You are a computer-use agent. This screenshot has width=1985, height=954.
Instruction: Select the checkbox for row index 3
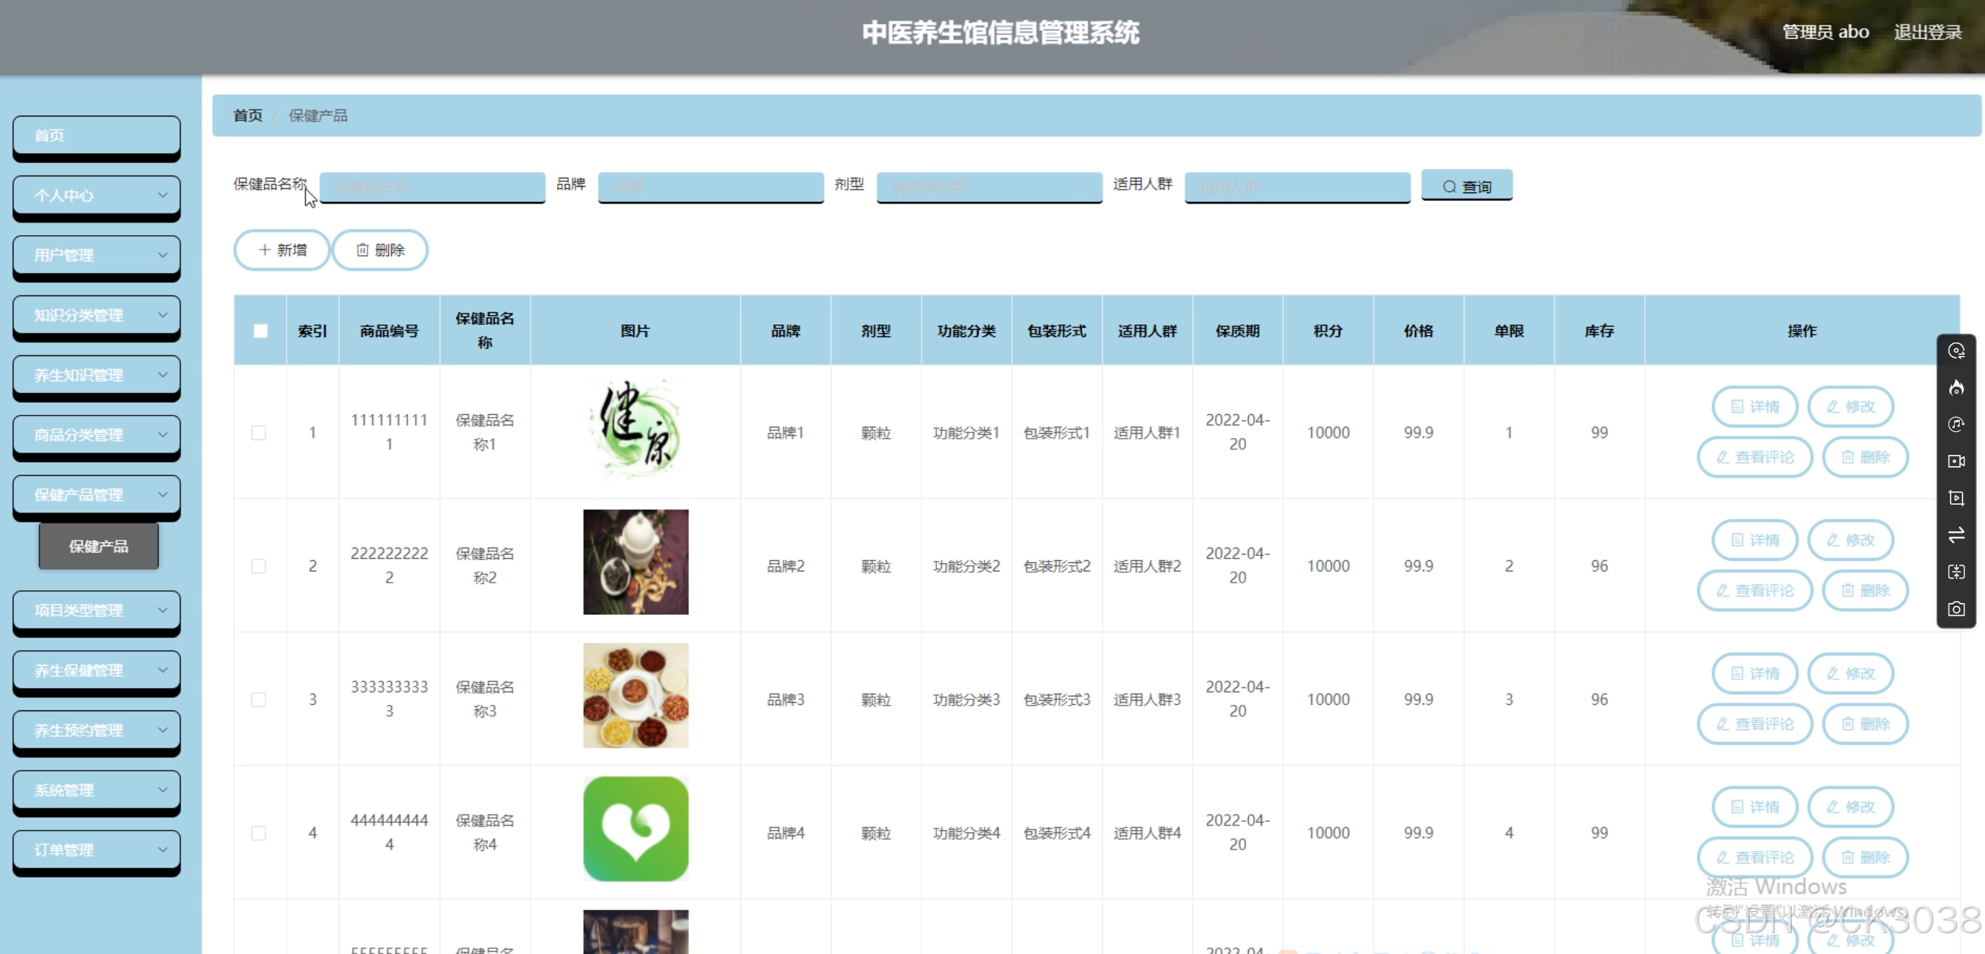coord(259,700)
